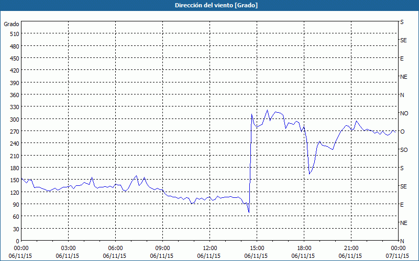Screen dimensions: 419x261
Task: Select the 06:00 time axis label
Action: (115, 248)
